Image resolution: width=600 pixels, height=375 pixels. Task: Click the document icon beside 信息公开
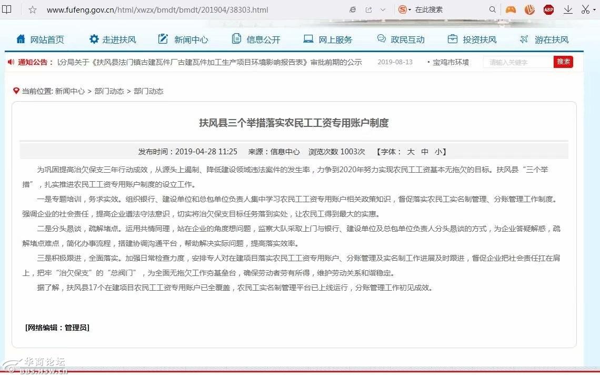[x=236, y=38]
